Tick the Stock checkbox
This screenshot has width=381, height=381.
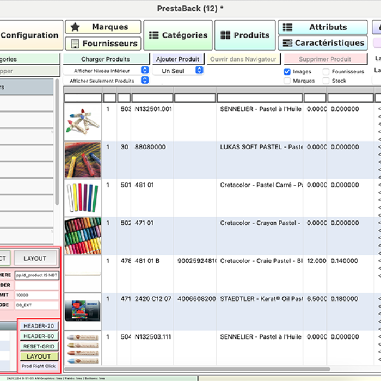326,81
